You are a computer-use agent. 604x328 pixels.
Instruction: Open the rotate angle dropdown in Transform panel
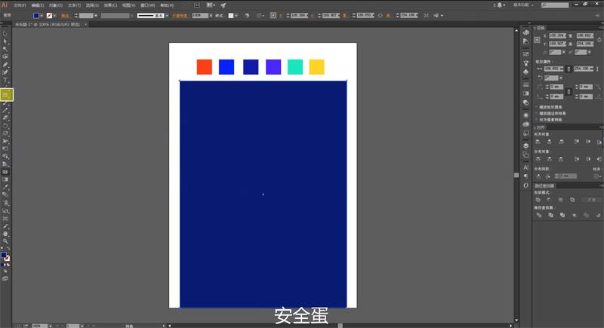[x=564, y=52]
